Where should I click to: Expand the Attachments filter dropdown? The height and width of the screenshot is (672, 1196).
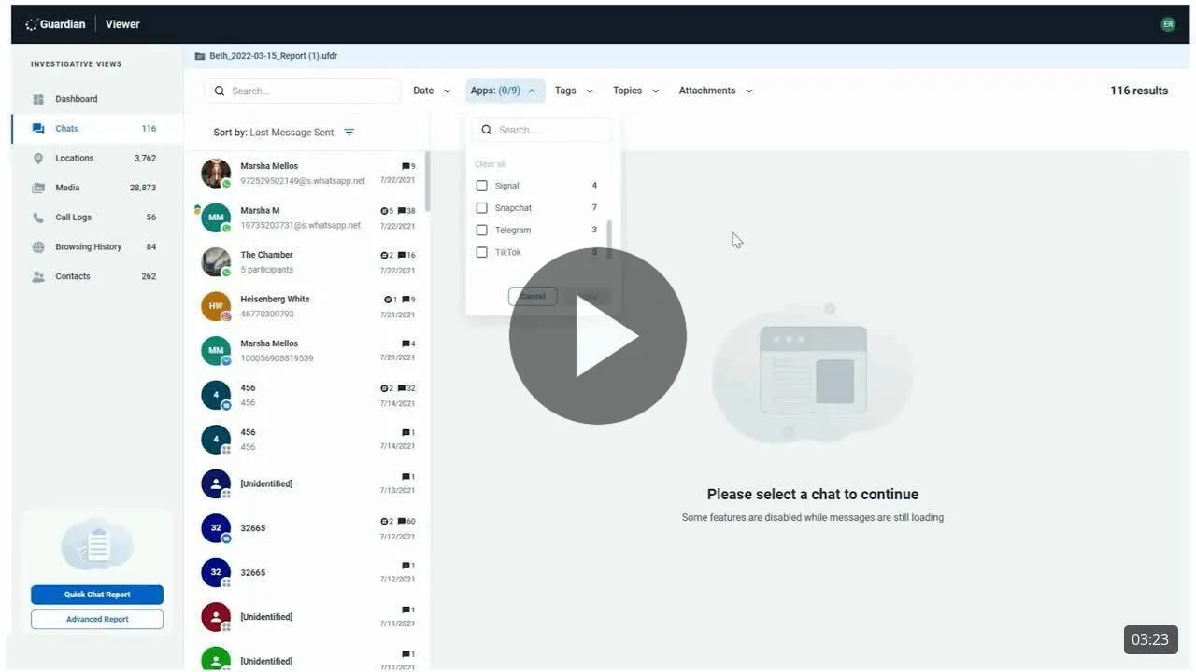tap(716, 91)
